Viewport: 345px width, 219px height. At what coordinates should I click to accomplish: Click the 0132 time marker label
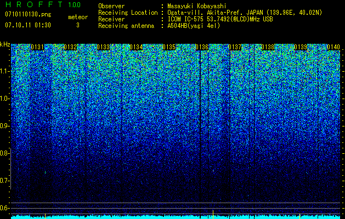click(x=70, y=47)
